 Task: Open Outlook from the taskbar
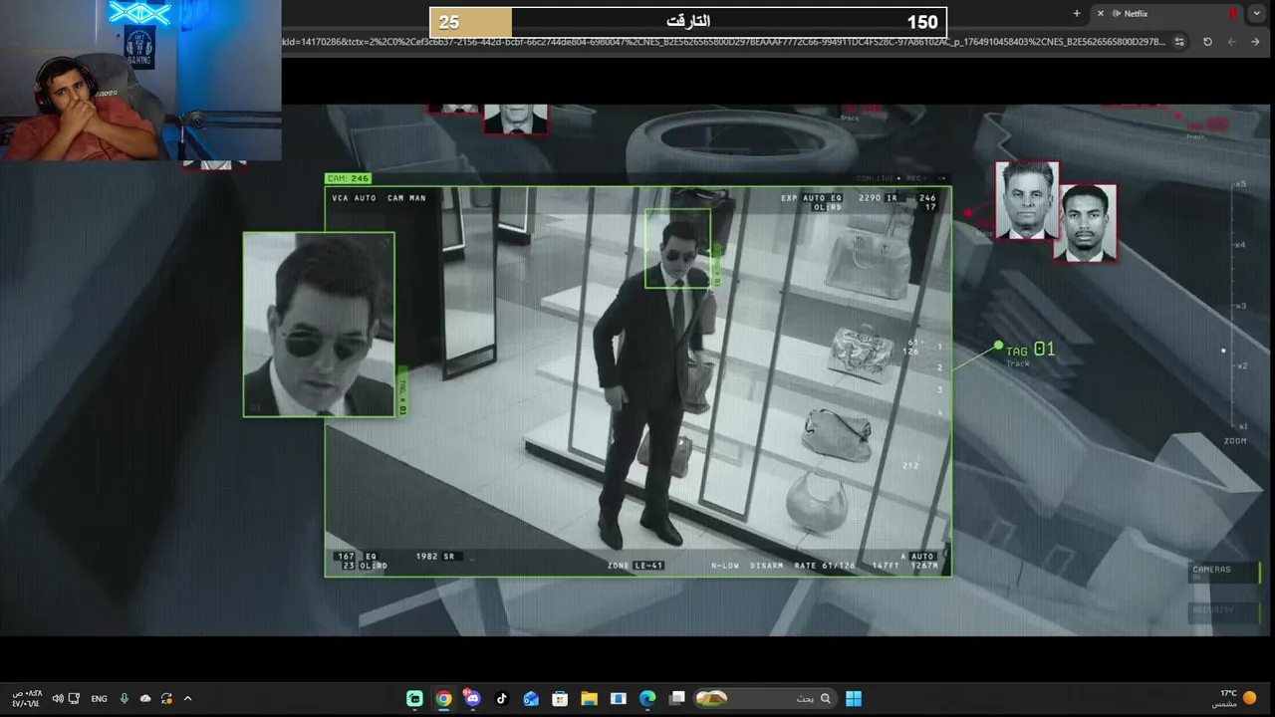(531, 698)
